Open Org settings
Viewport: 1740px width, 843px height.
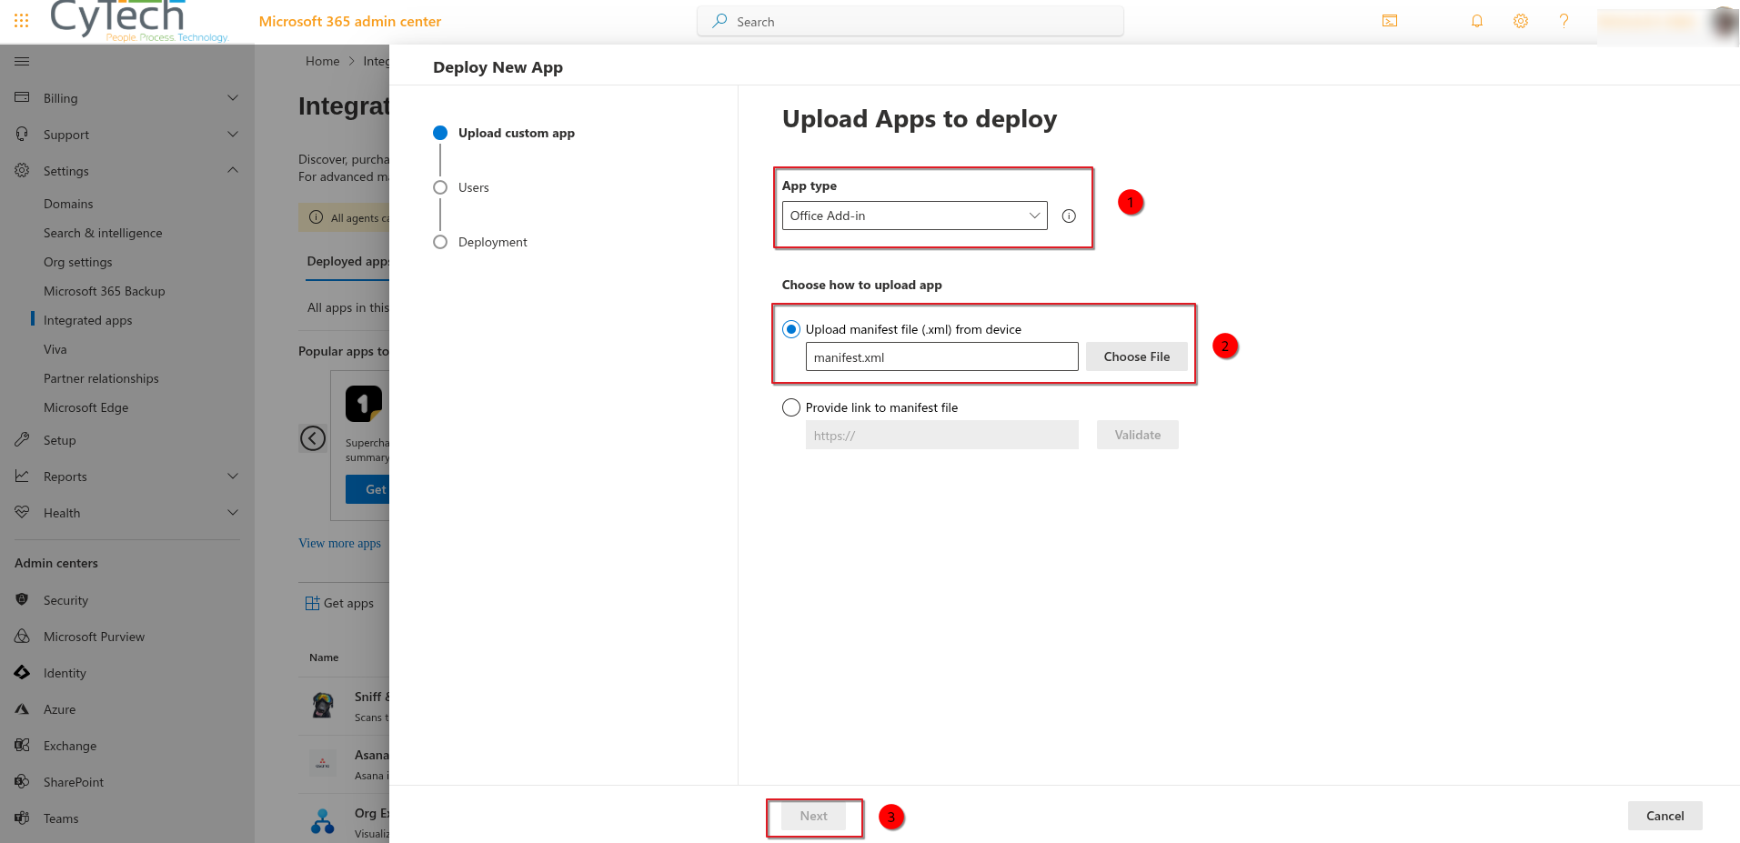(x=78, y=262)
